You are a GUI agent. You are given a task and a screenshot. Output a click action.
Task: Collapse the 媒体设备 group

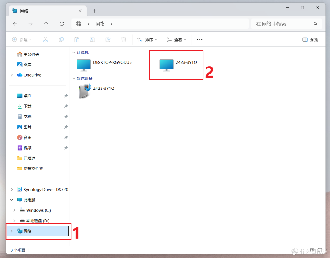pos(74,78)
